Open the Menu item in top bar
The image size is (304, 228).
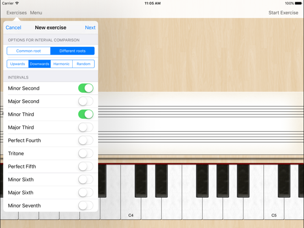[36, 13]
